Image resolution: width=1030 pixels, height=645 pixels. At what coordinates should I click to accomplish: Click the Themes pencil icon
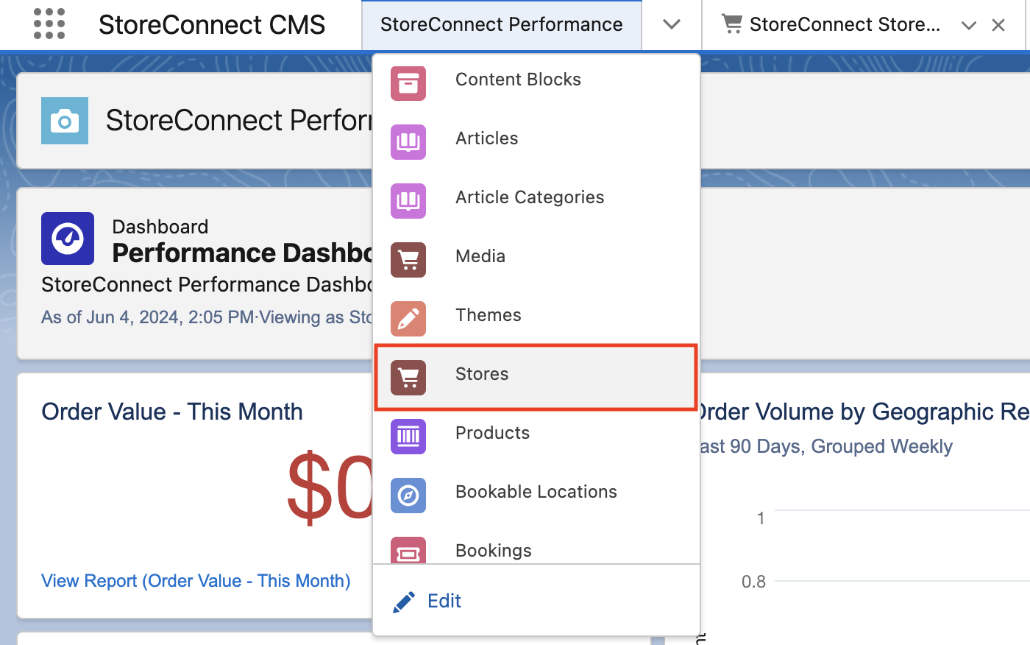pos(408,319)
